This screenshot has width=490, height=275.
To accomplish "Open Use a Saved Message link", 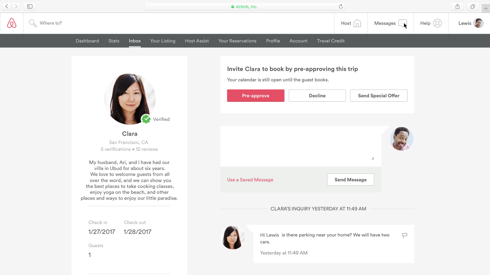I will click(x=250, y=180).
